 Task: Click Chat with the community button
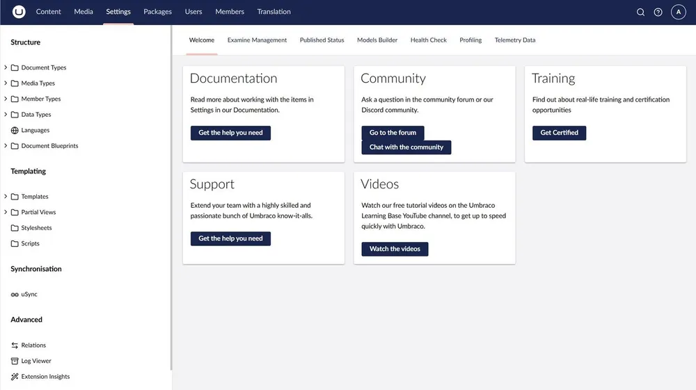click(x=406, y=147)
